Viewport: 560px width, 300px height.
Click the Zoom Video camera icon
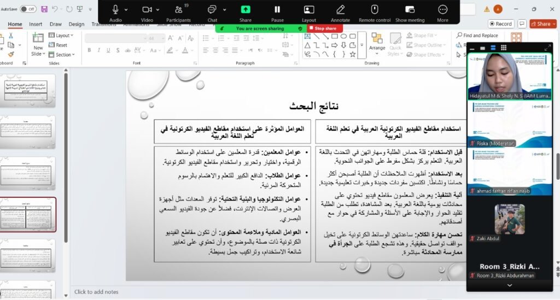(147, 9)
